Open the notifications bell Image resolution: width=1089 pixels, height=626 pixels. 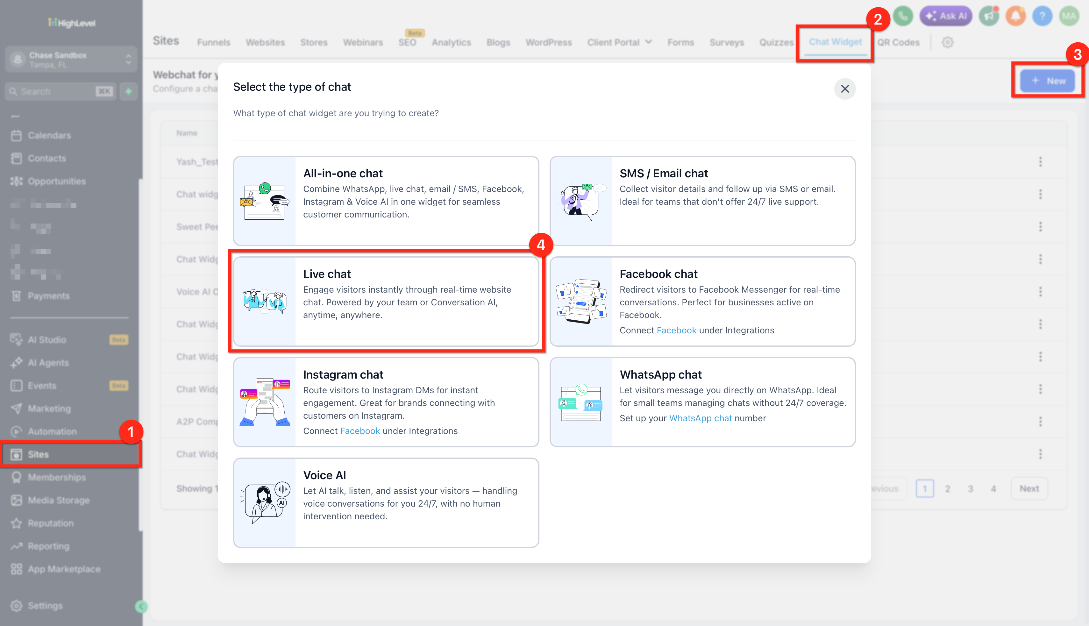1015,16
